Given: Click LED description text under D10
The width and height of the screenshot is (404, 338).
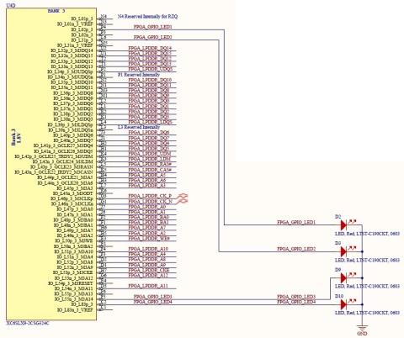Looking at the screenshot, I should tap(367, 313).
